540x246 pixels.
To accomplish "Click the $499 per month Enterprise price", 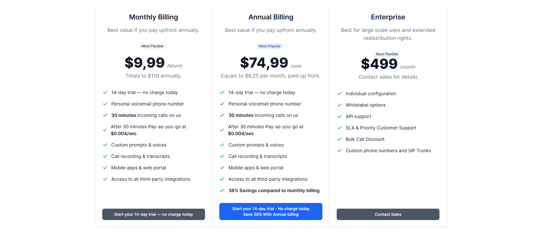I will [379, 64].
